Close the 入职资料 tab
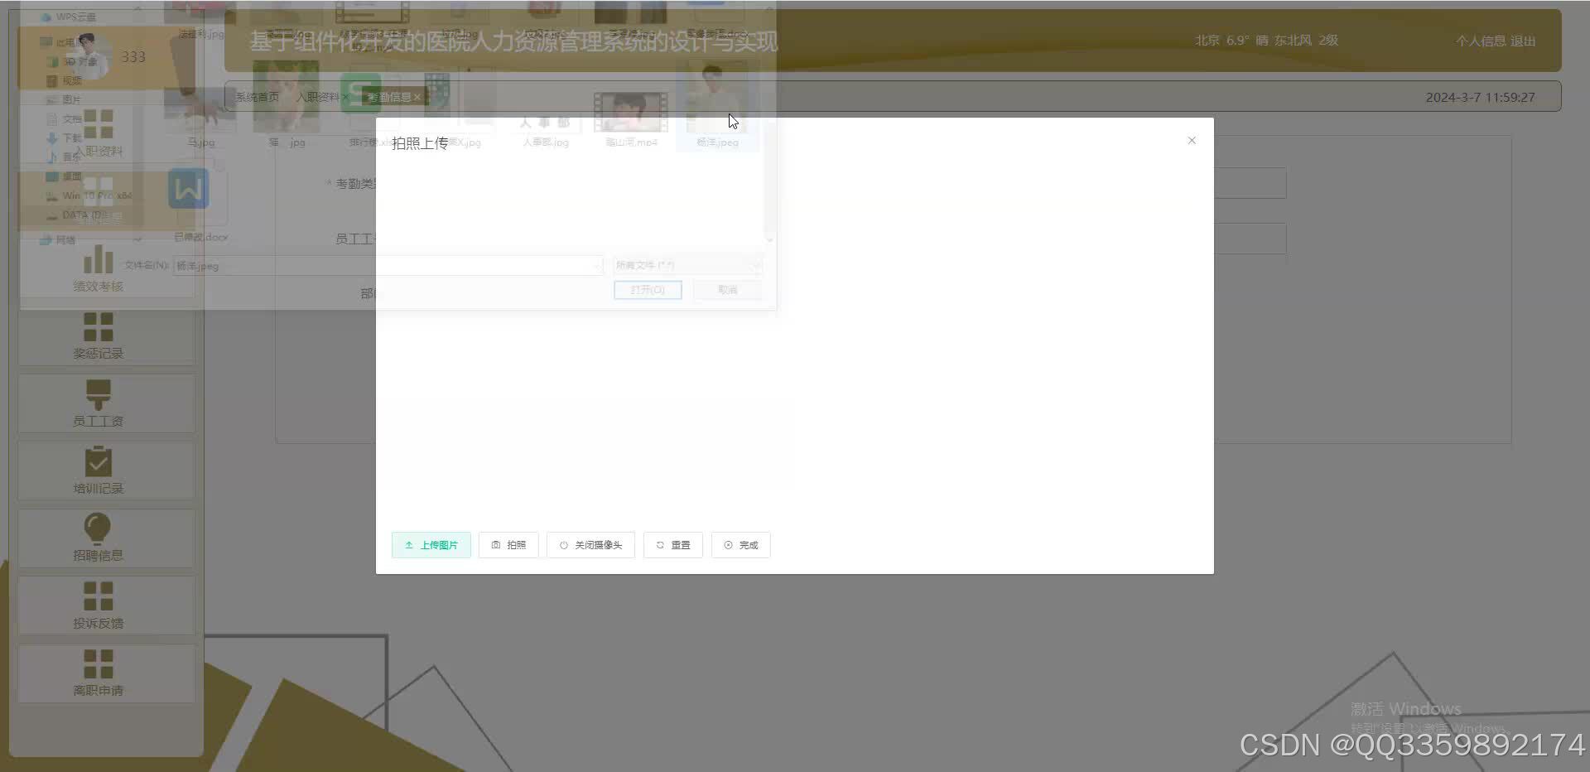Image resolution: width=1590 pixels, height=772 pixels. pyautogui.click(x=345, y=97)
